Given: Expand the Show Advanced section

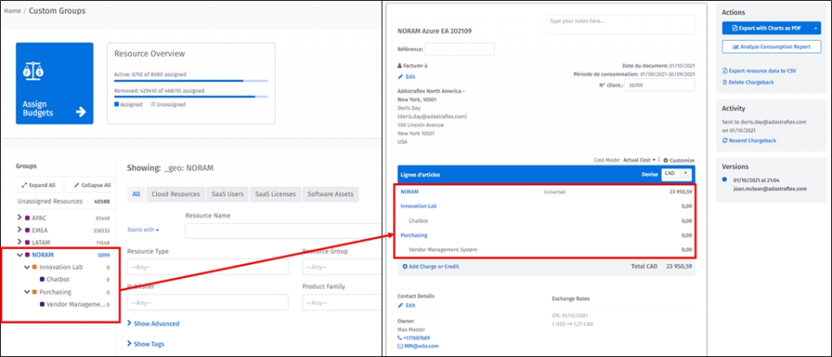Looking at the screenshot, I should click(x=131, y=324).
